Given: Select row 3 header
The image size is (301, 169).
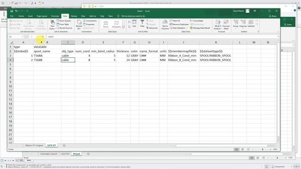Looking at the screenshot, I should pos(10,55).
